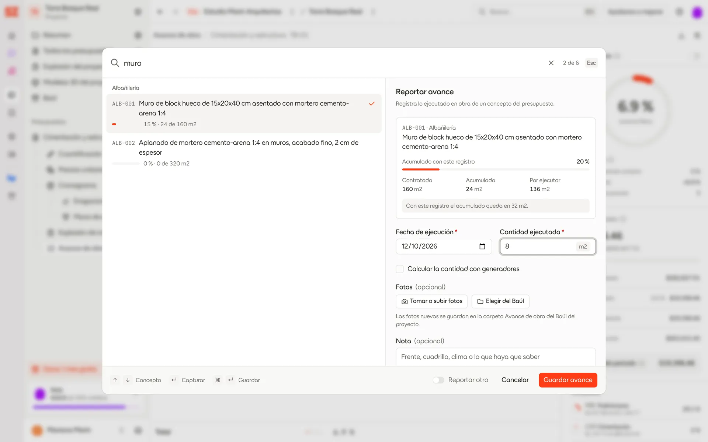Click the up arrow Concepto key hint
This screenshot has height=442, width=708.
(115, 380)
